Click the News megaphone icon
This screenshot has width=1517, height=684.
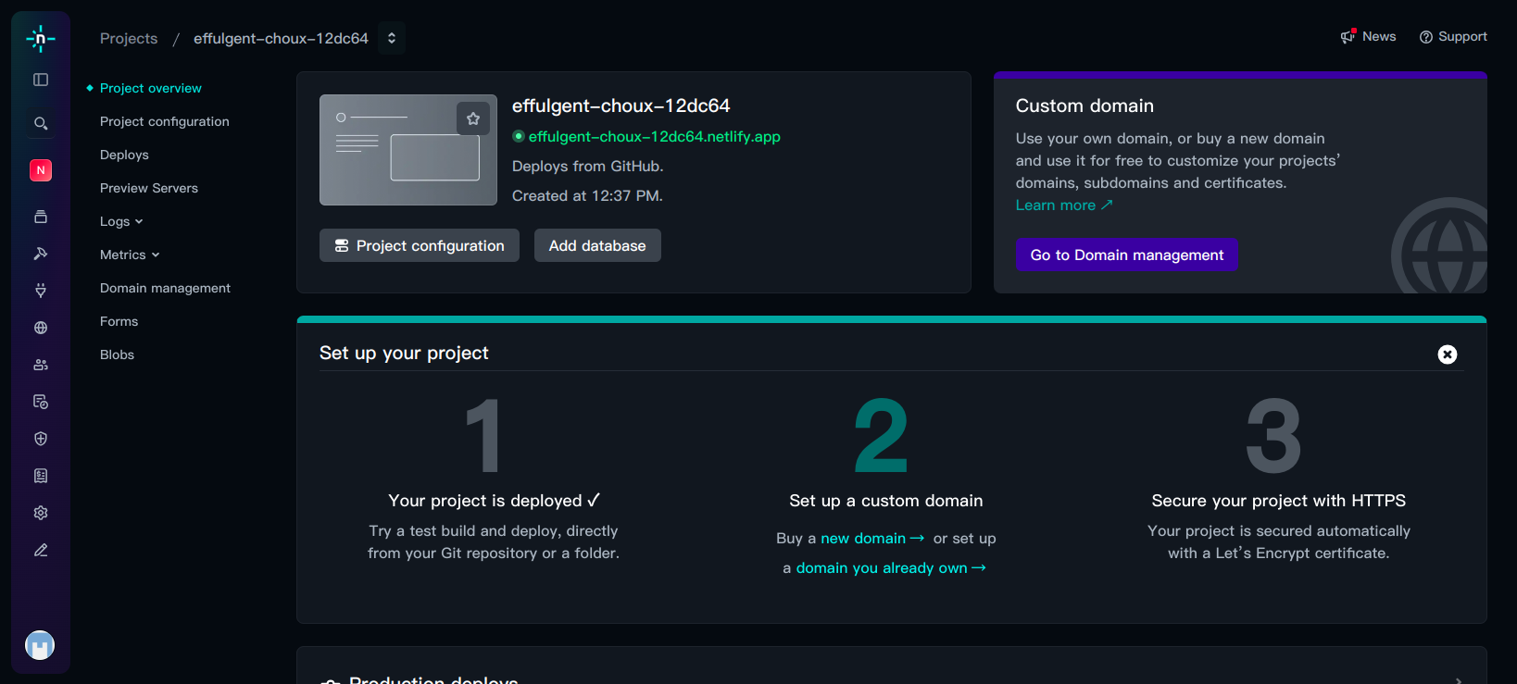point(1348,36)
